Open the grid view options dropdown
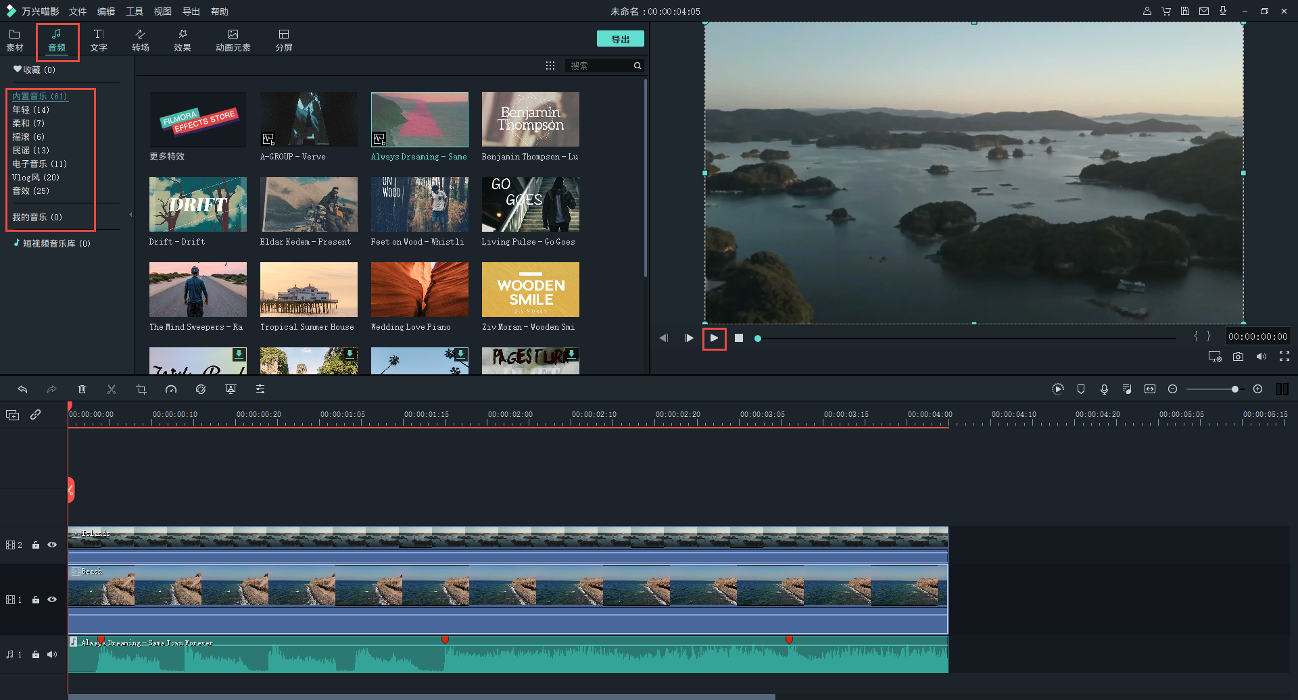Viewport: 1298px width, 700px height. click(550, 66)
